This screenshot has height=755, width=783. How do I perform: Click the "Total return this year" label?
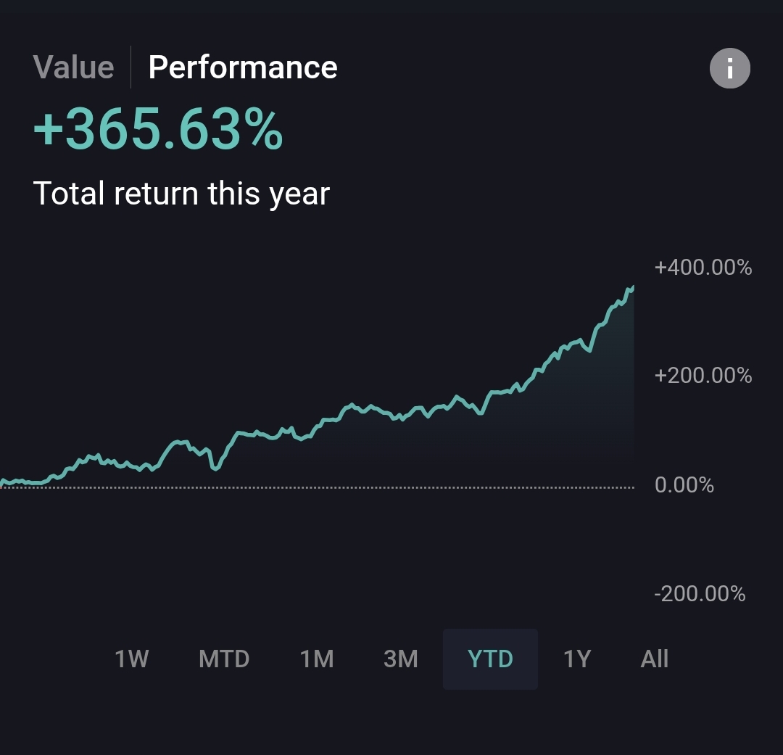coord(181,194)
